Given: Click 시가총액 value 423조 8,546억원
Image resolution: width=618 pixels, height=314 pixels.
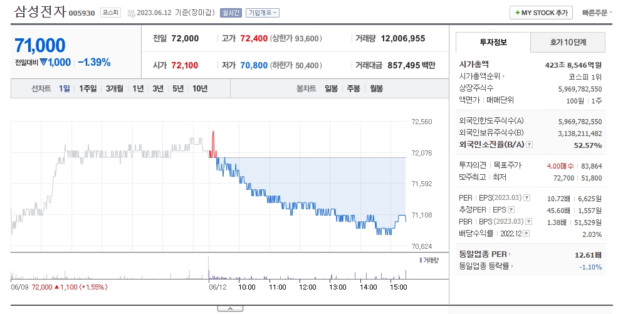Looking at the screenshot, I should pos(573,65).
